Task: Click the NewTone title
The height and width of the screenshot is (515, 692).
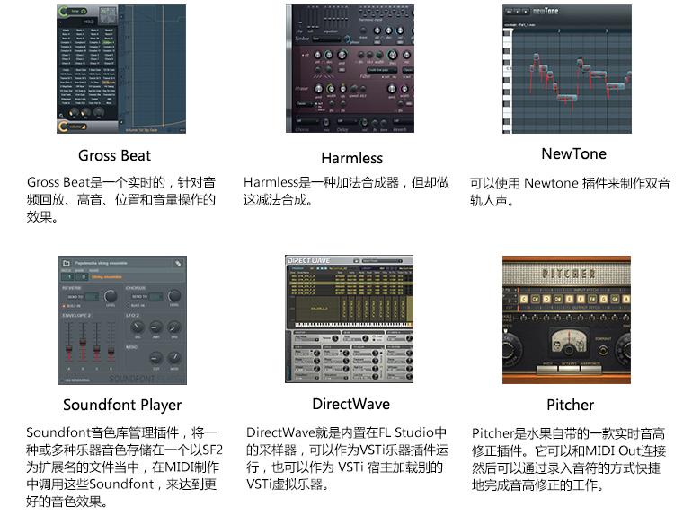Action: [x=573, y=153]
